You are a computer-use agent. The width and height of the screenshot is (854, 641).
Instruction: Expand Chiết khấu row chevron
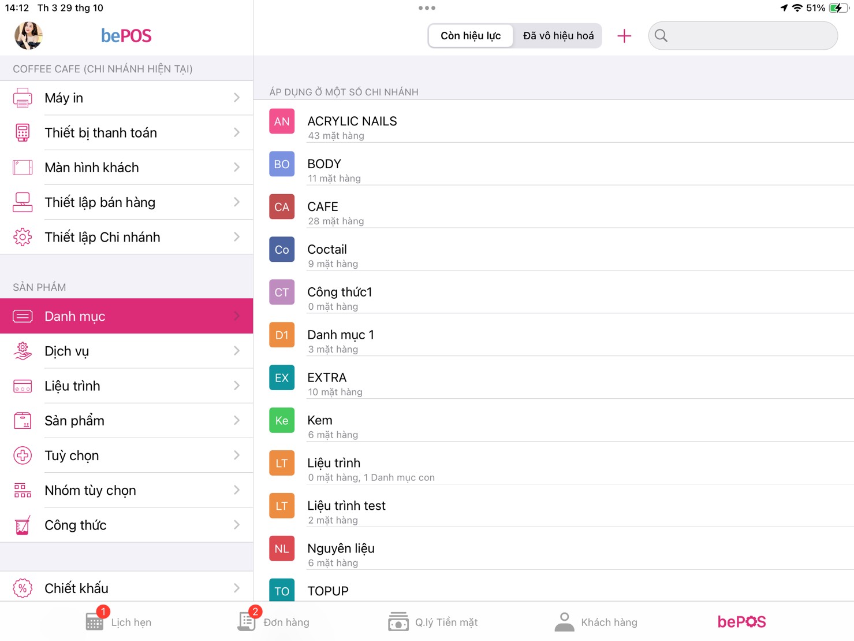237,588
